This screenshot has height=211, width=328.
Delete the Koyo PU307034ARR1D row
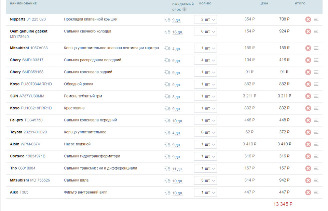(x=308, y=84)
